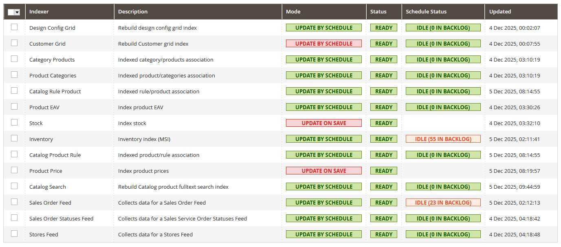Tick the checkbox for Stock indexer

pyautogui.click(x=14, y=122)
